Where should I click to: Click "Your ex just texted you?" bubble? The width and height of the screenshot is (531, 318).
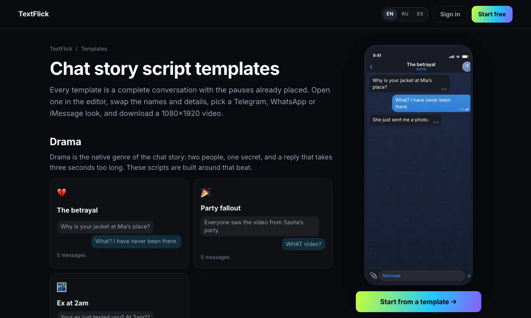tap(105, 315)
